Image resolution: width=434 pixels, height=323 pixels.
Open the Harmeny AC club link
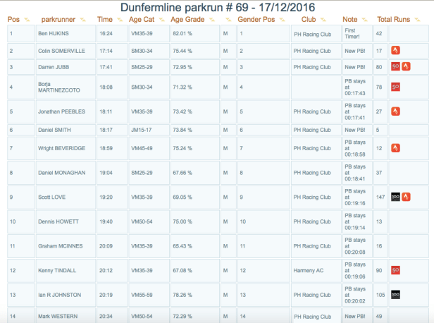click(309, 270)
